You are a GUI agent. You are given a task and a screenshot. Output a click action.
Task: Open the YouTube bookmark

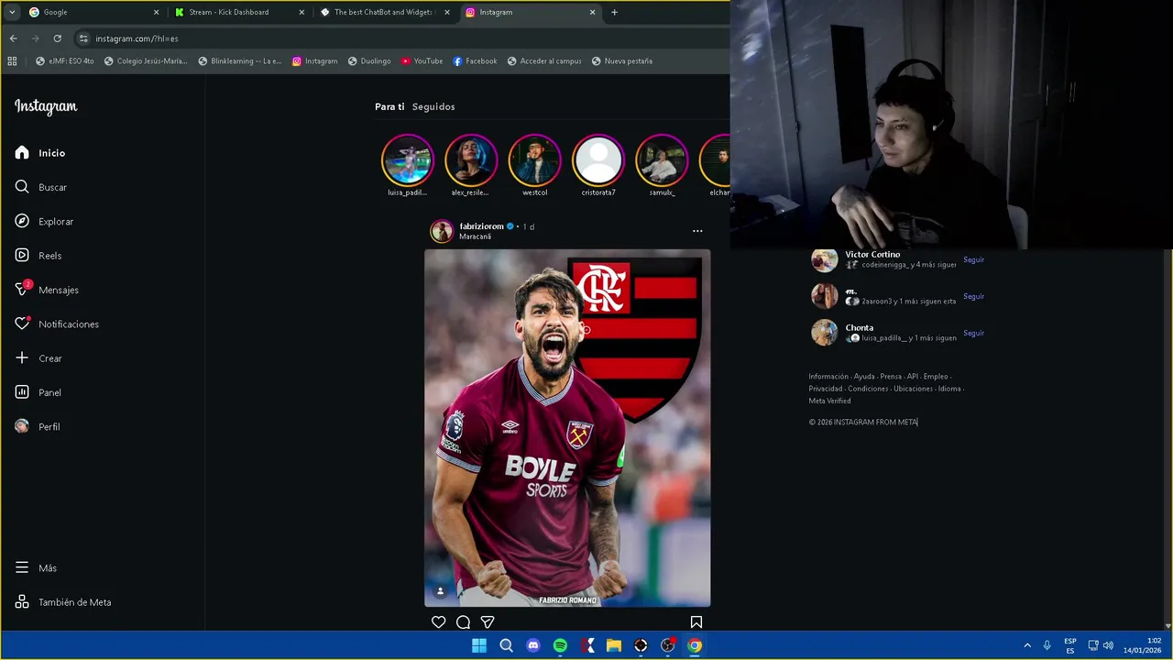(x=422, y=61)
